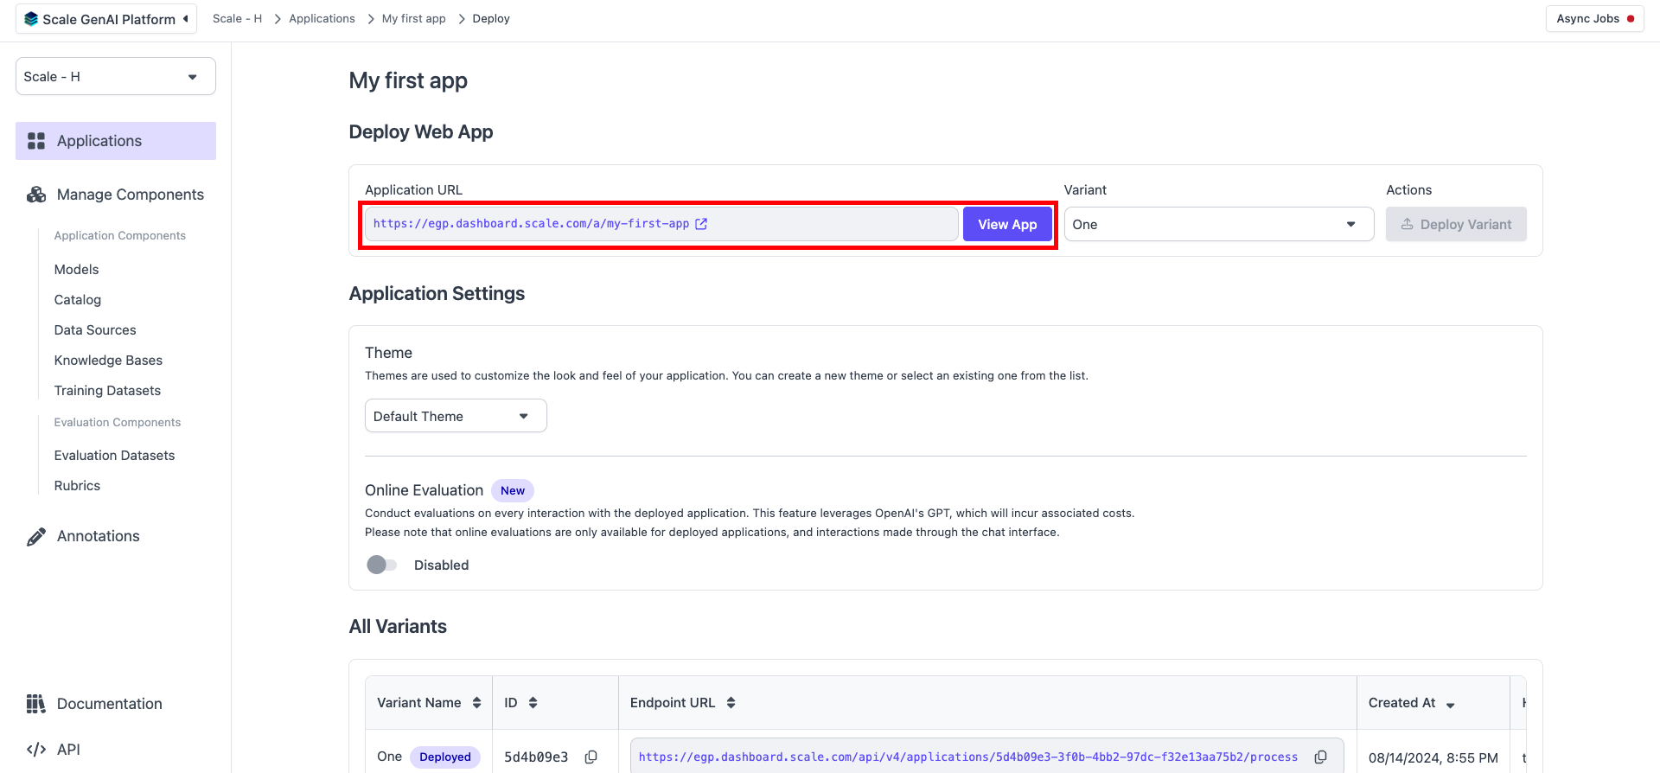Click the Scale GenAI Platform logo icon

click(31, 19)
